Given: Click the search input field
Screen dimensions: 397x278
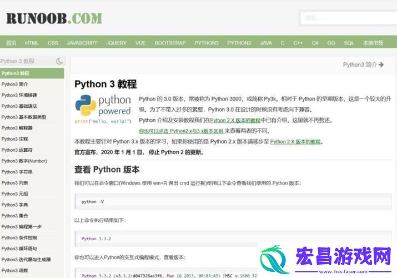Looking at the screenshot, I should [349, 18].
